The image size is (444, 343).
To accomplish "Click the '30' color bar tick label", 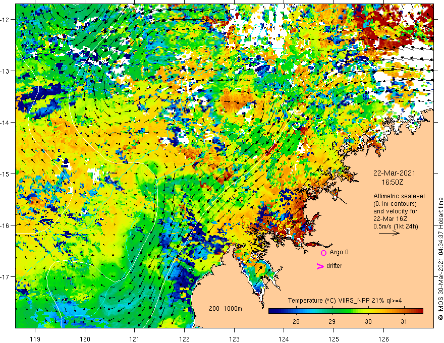I will click(368, 321).
